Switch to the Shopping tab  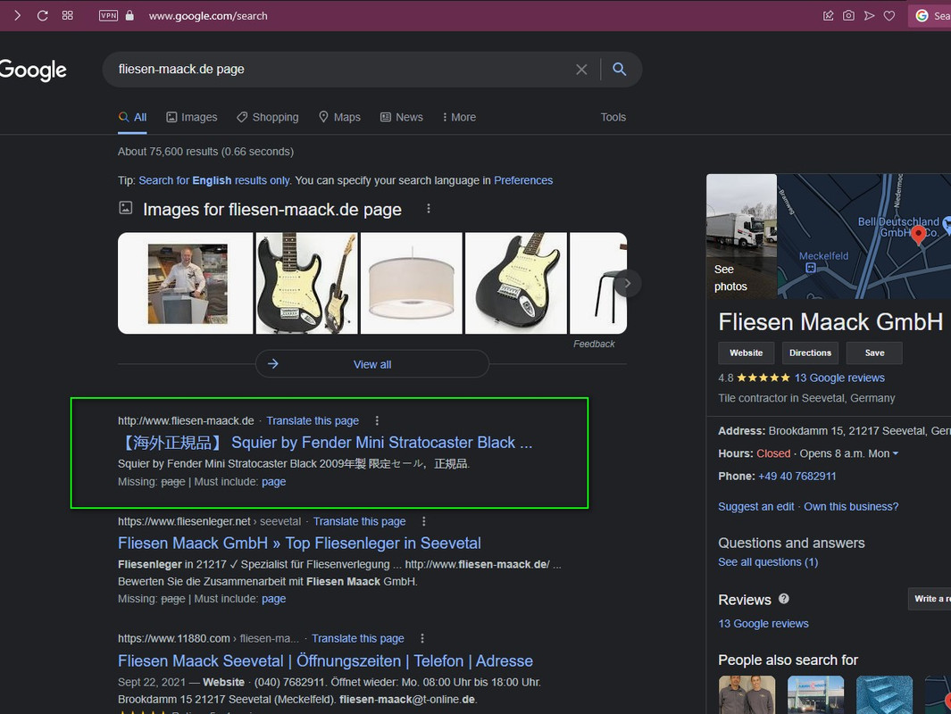pos(268,117)
